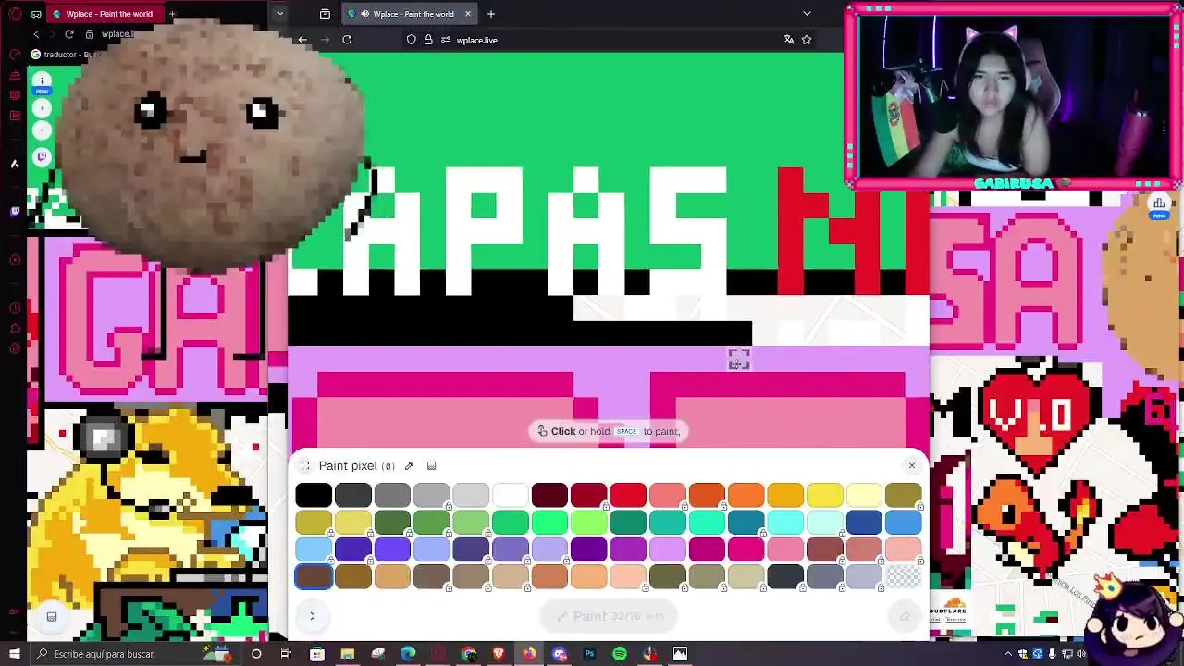Collapse the color palette with chevron button
The image size is (1184, 666).
click(312, 616)
